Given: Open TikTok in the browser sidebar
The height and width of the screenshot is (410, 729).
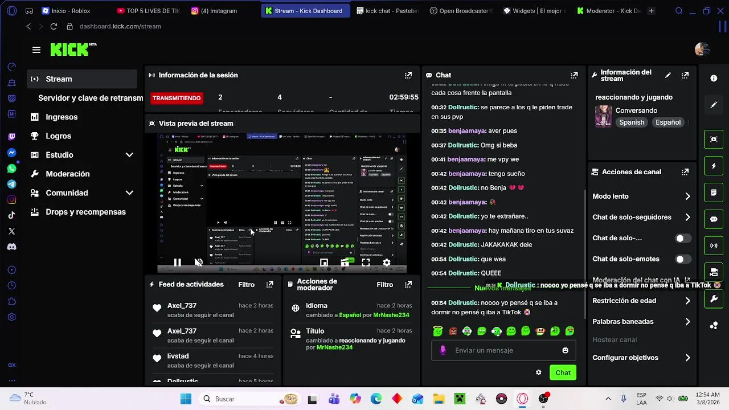Looking at the screenshot, I should pos(11,215).
